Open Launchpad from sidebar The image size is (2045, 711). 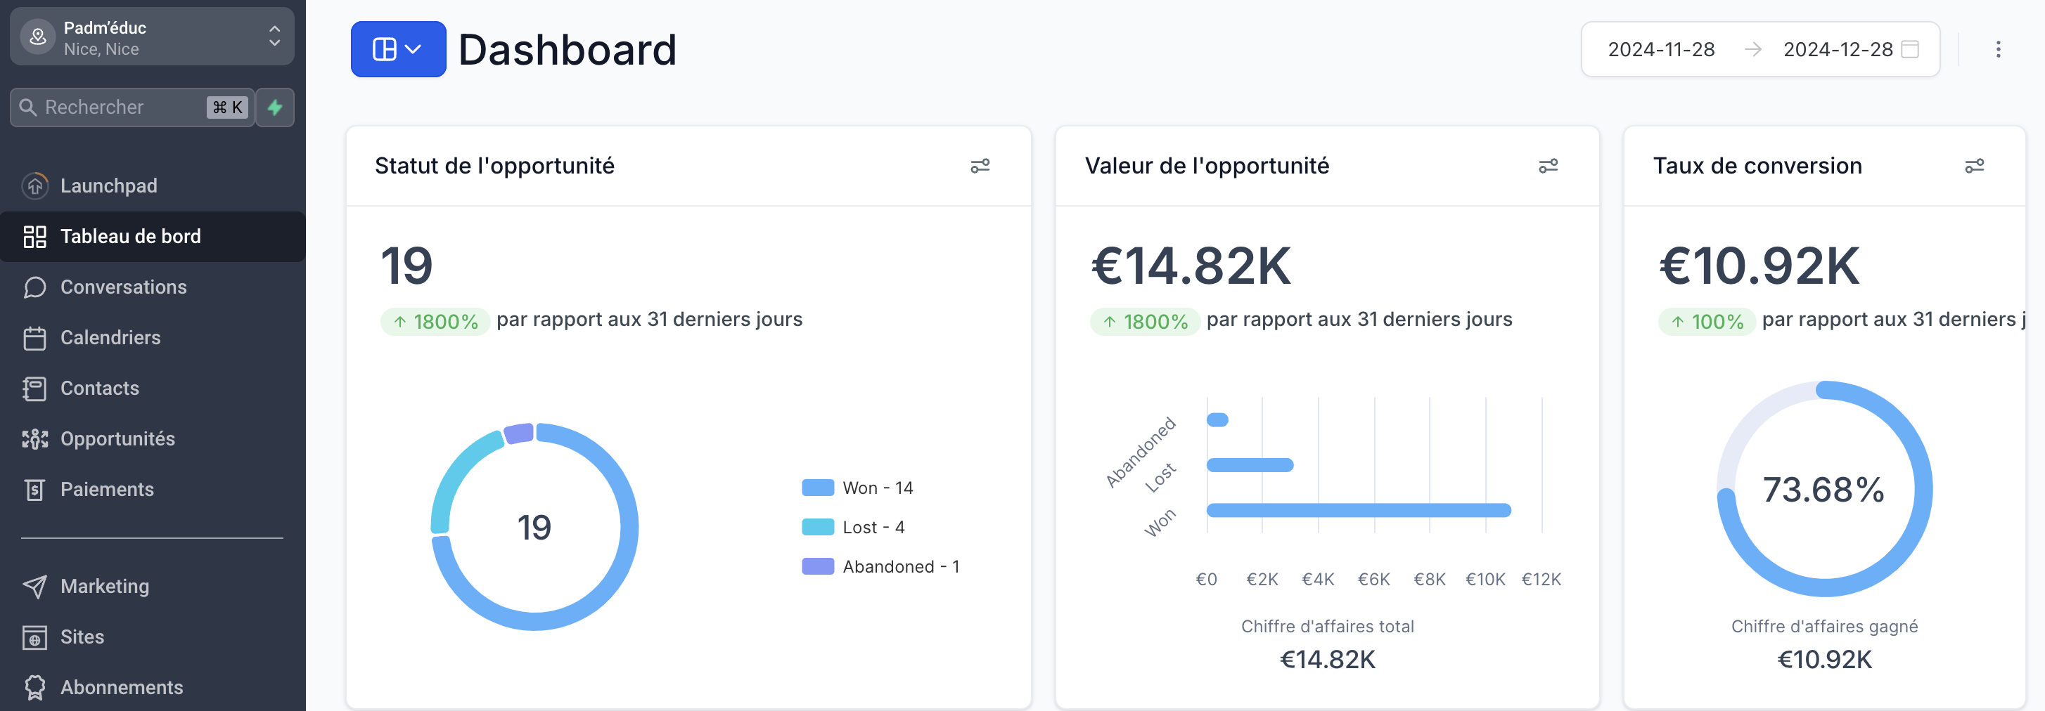pyautogui.click(x=152, y=185)
